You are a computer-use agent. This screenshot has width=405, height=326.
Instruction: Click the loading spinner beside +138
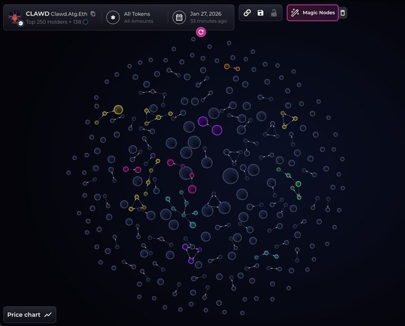[x=85, y=21]
